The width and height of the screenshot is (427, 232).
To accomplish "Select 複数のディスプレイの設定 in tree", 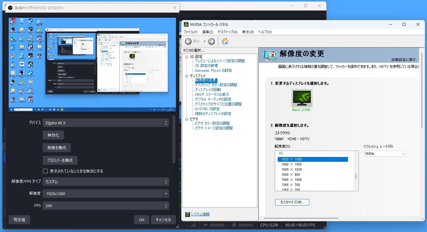I will coord(213,114).
